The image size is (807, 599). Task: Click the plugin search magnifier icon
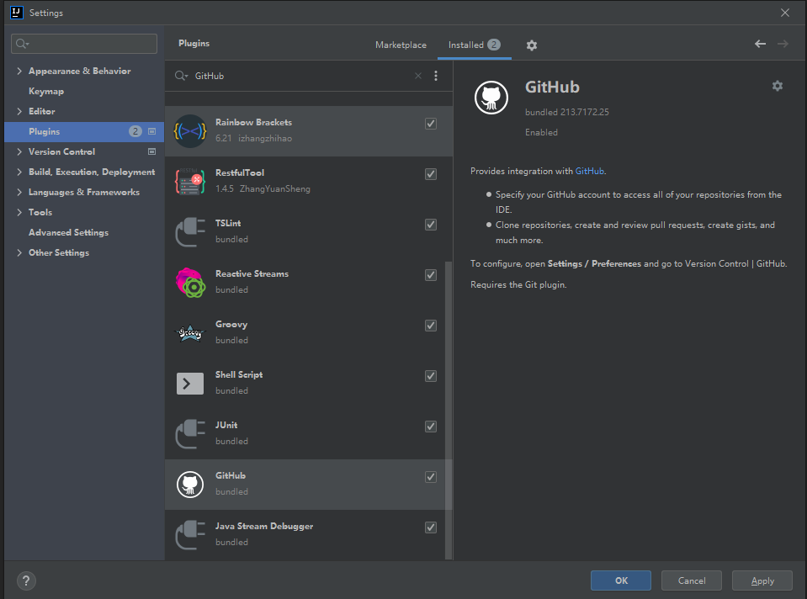[x=181, y=76]
